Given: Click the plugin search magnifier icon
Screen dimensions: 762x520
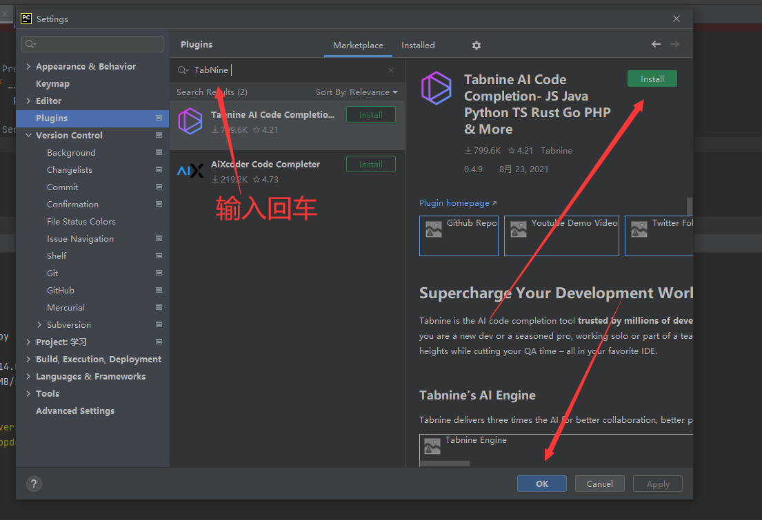Looking at the screenshot, I should click(x=182, y=70).
